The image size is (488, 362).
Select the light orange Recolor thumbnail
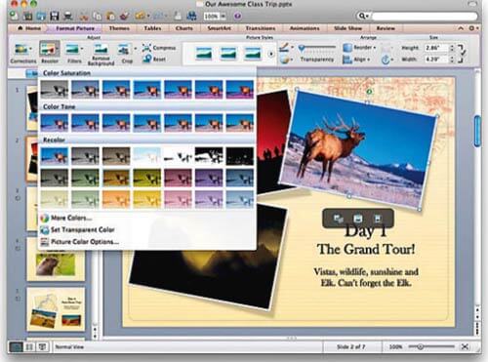coord(116,199)
